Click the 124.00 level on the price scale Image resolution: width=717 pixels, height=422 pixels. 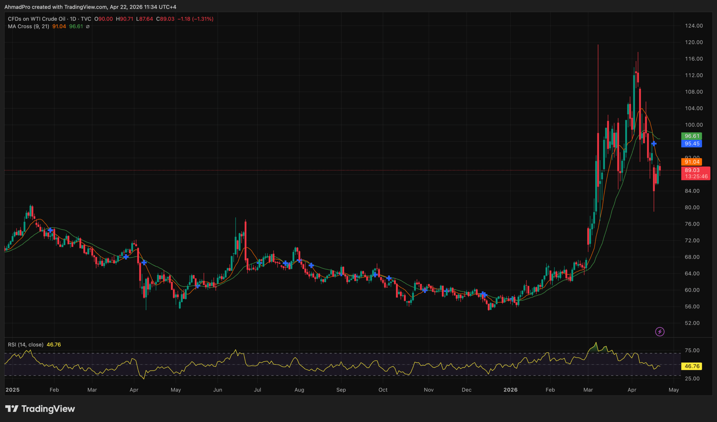tap(694, 26)
